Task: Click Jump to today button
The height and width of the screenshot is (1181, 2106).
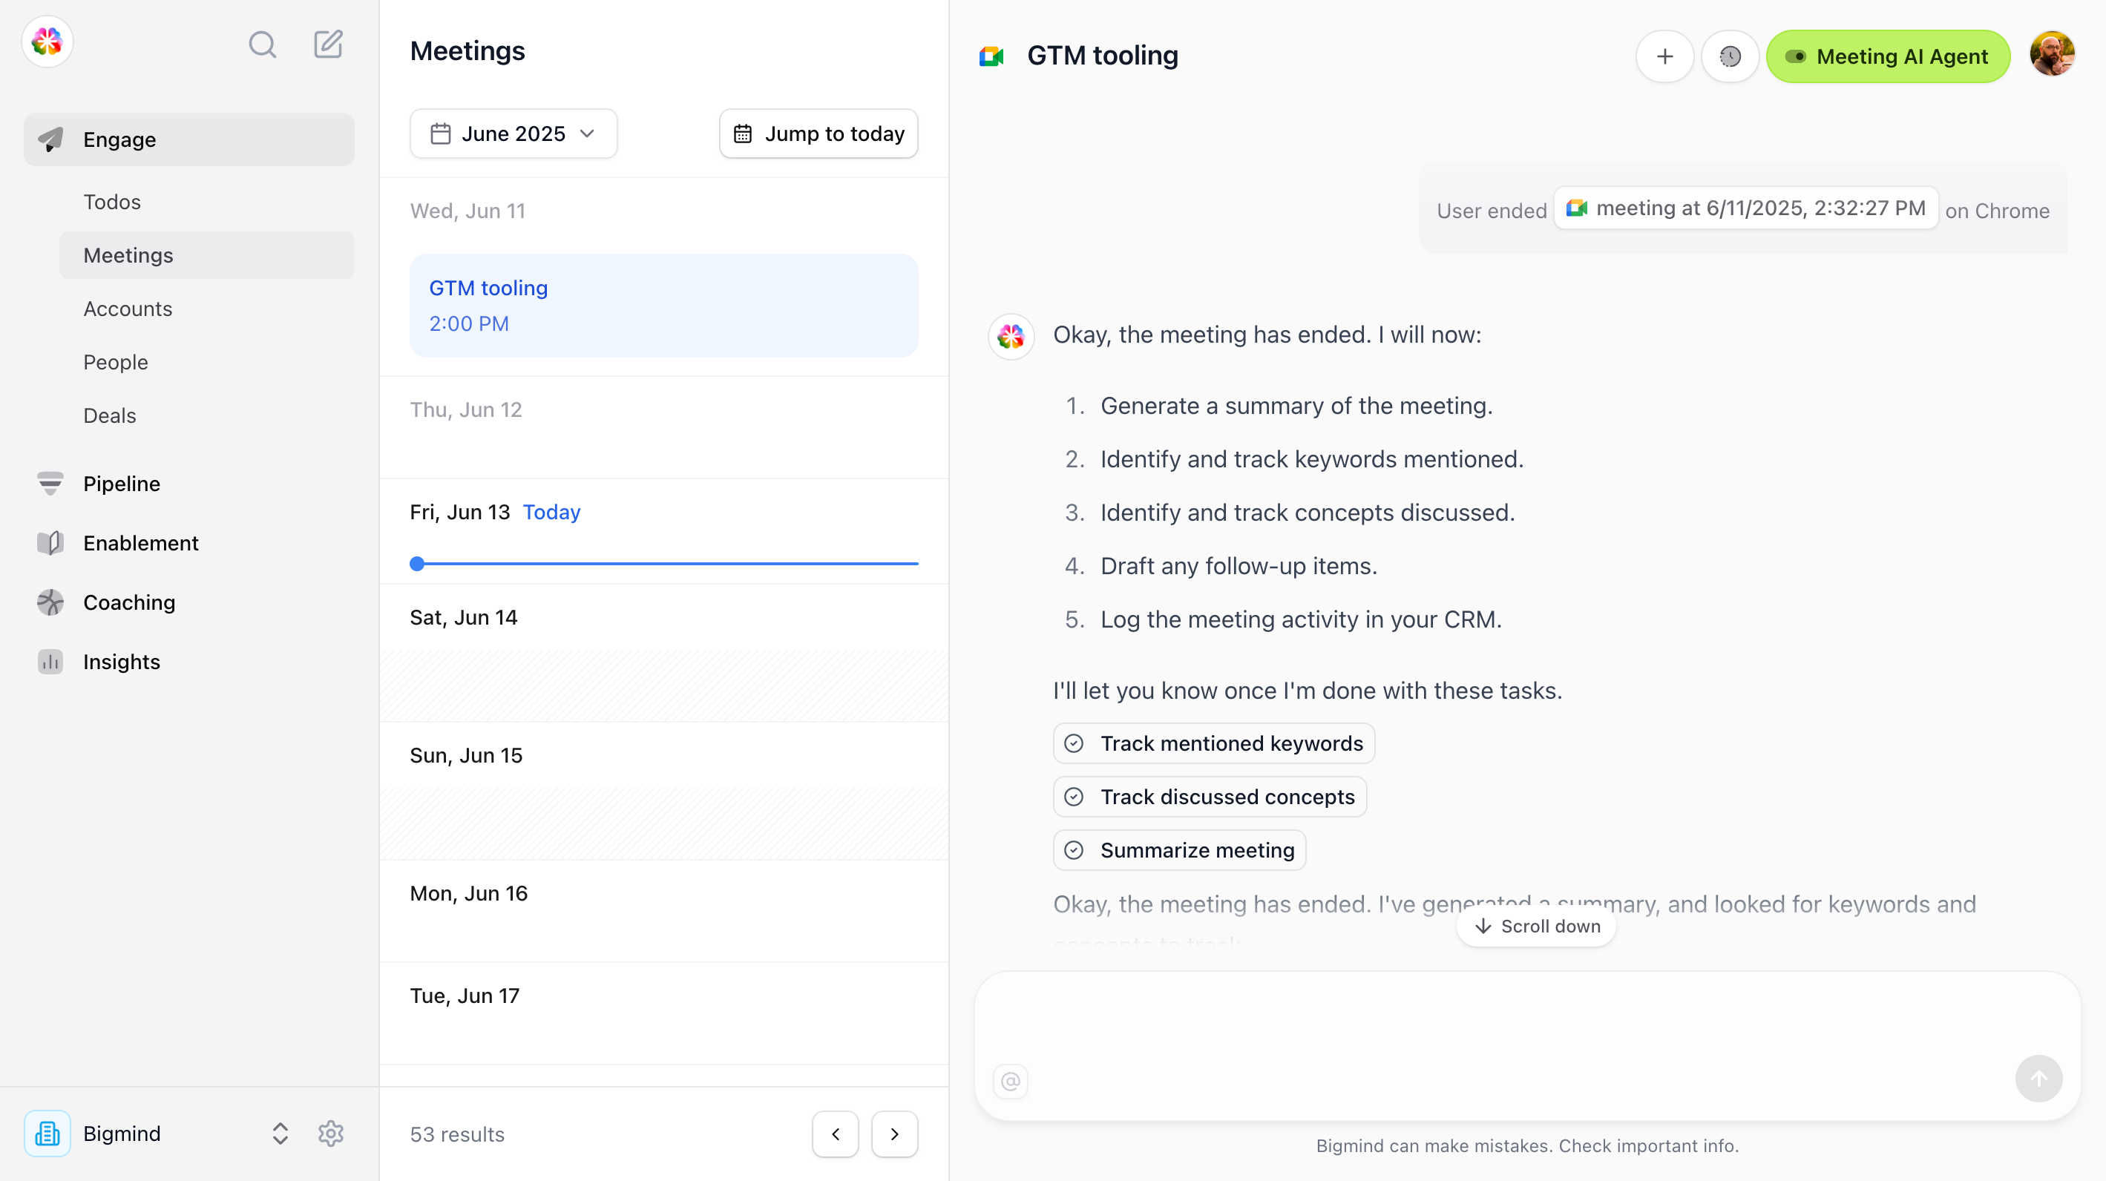Action: pyautogui.click(x=819, y=134)
